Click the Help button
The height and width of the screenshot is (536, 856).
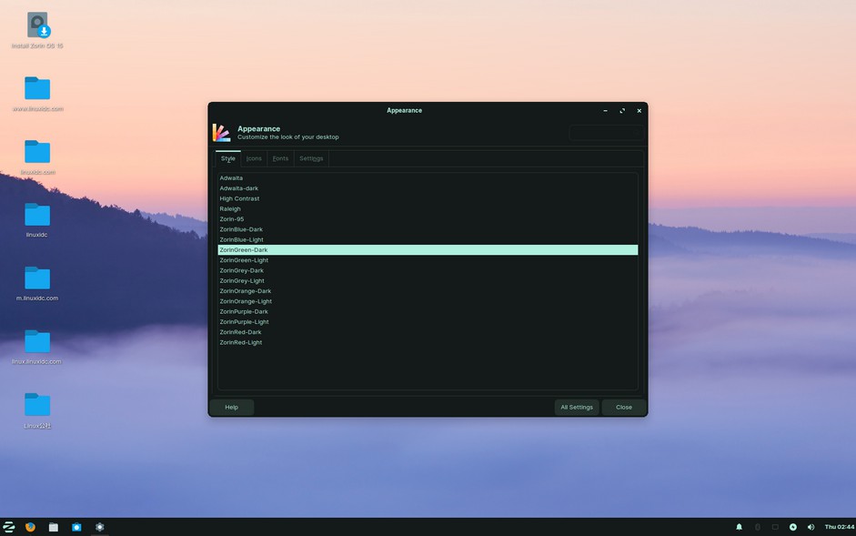pyautogui.click(x=231, y=407)
